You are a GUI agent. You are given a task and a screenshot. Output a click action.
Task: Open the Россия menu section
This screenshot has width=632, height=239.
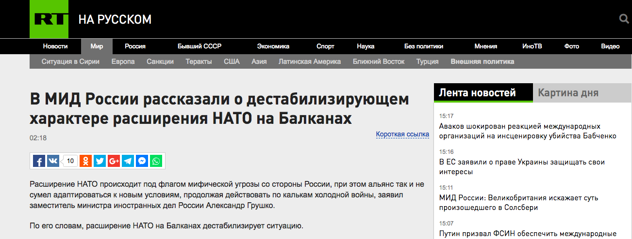pyautogui.click(x=135, y=46)
